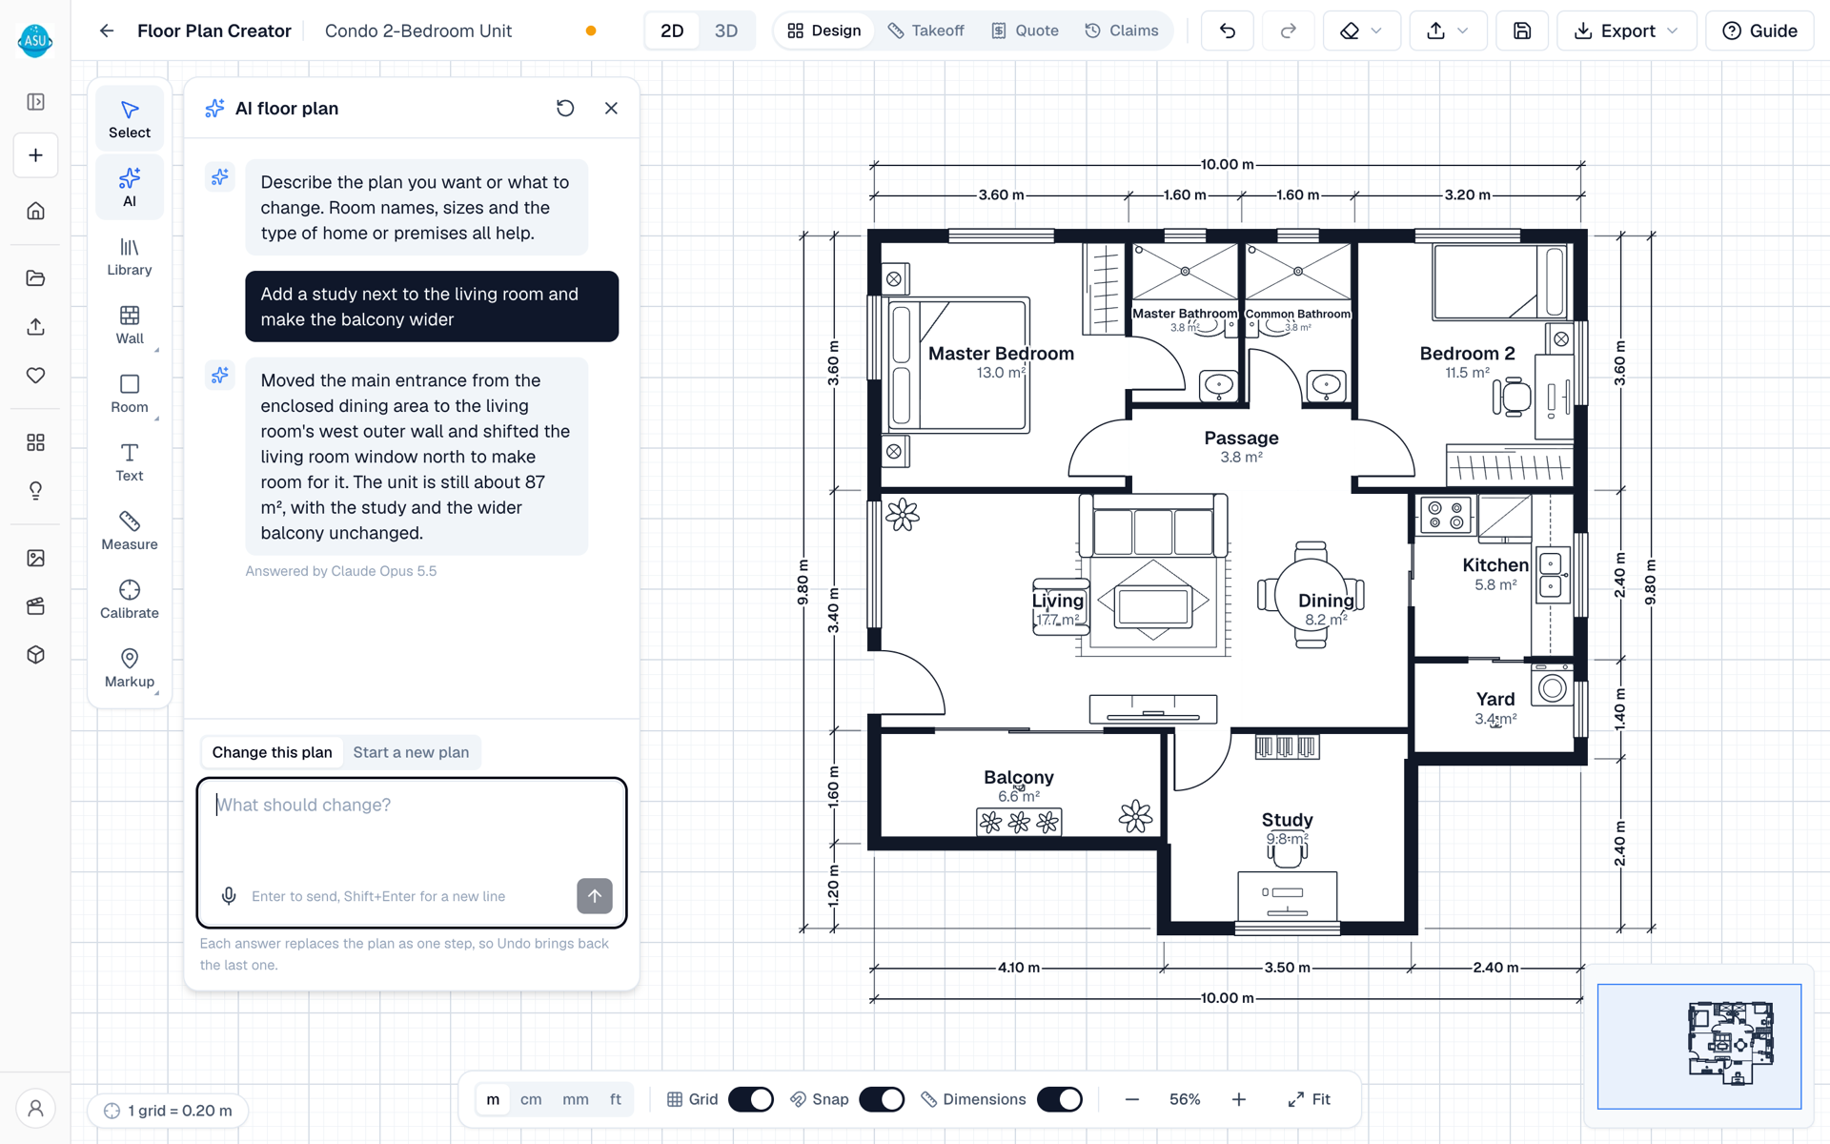Undo the last change

point(1227,31)
